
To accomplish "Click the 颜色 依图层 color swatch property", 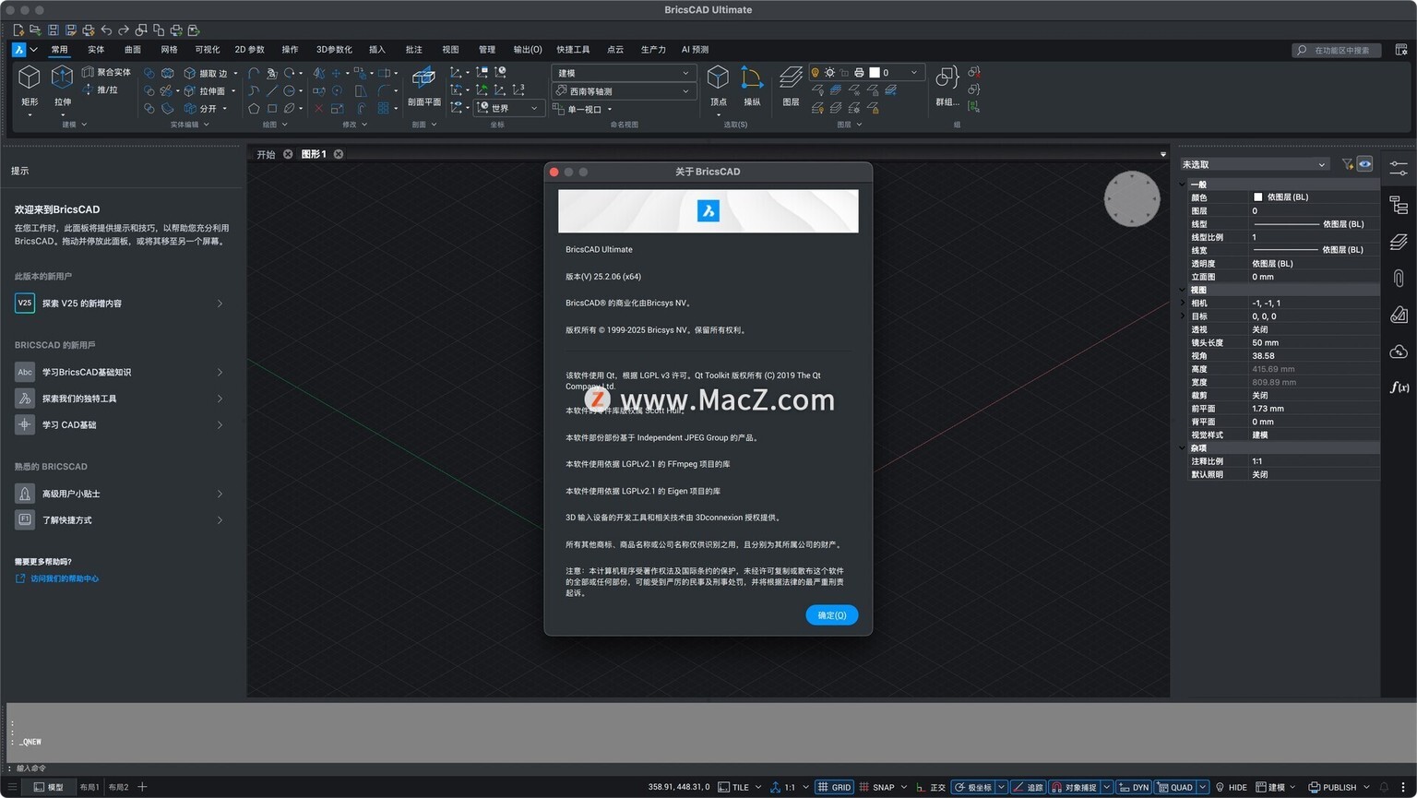I will click(1257, 197).
